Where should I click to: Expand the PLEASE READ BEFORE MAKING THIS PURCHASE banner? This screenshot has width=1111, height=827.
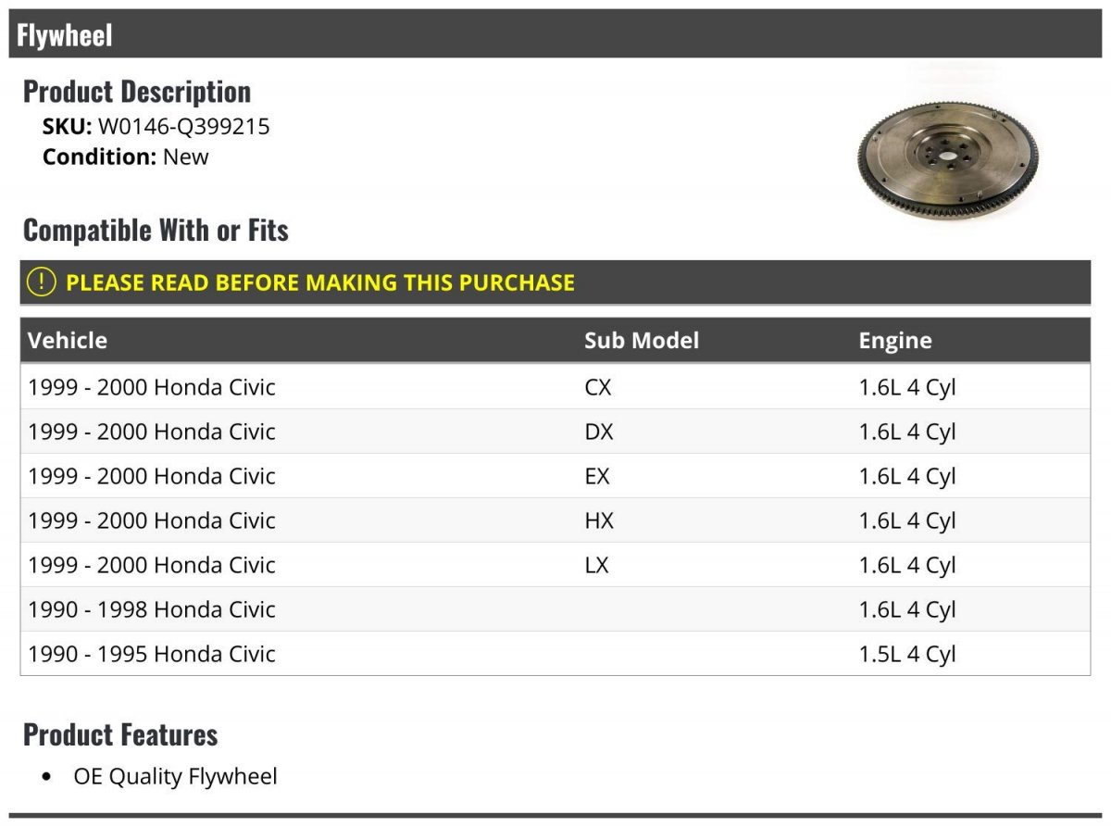click(x=555, y=282)
